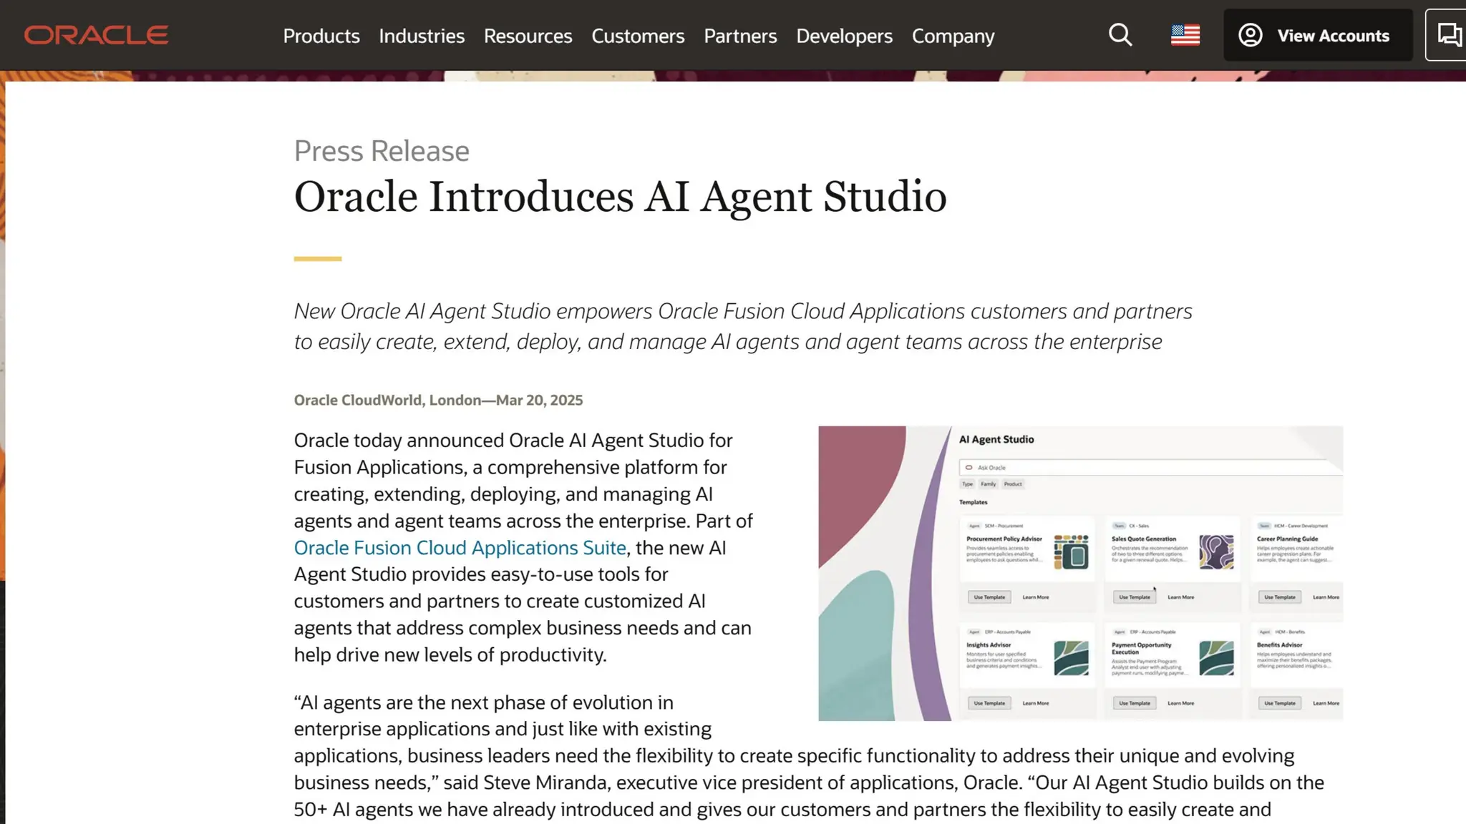This screenshot has height=824, width=1466.
Task: Click the View Accounts button
Action: coord(1333,36)
